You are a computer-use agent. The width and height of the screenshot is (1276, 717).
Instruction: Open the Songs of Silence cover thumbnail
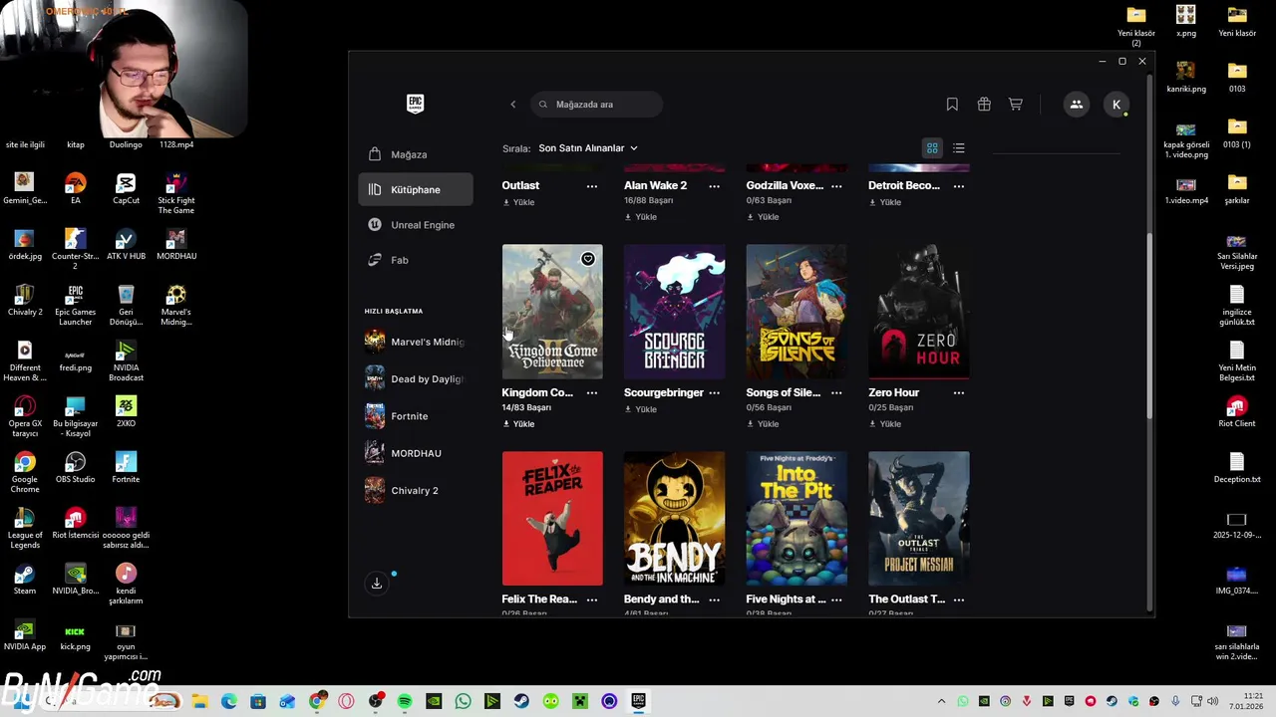[797, 312]
